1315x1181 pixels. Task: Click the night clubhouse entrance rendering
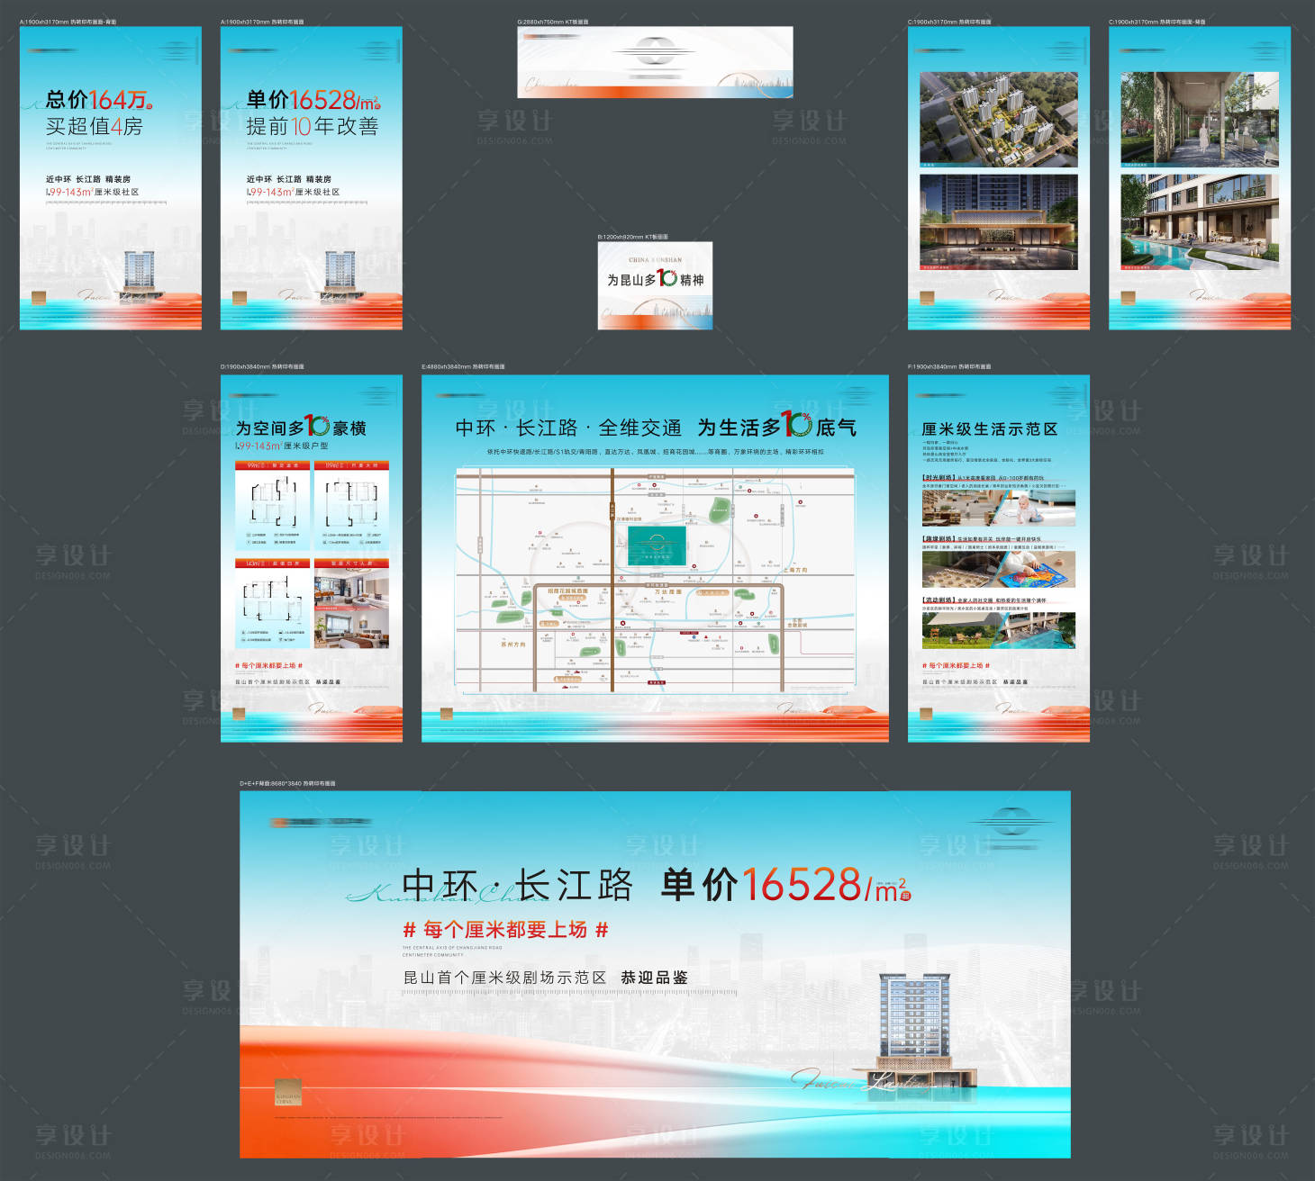pyautogui.click(x=998, y=221)
